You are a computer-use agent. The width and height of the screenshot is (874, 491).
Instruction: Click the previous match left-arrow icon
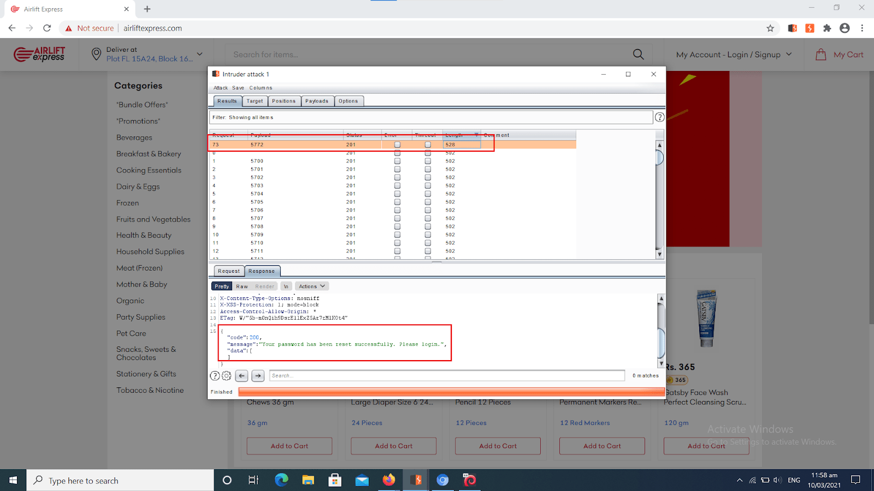tap(241, 375)
